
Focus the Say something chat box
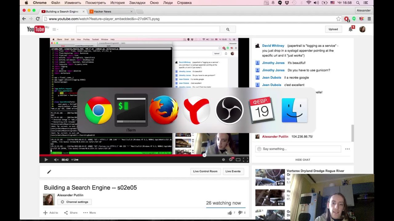298,149
